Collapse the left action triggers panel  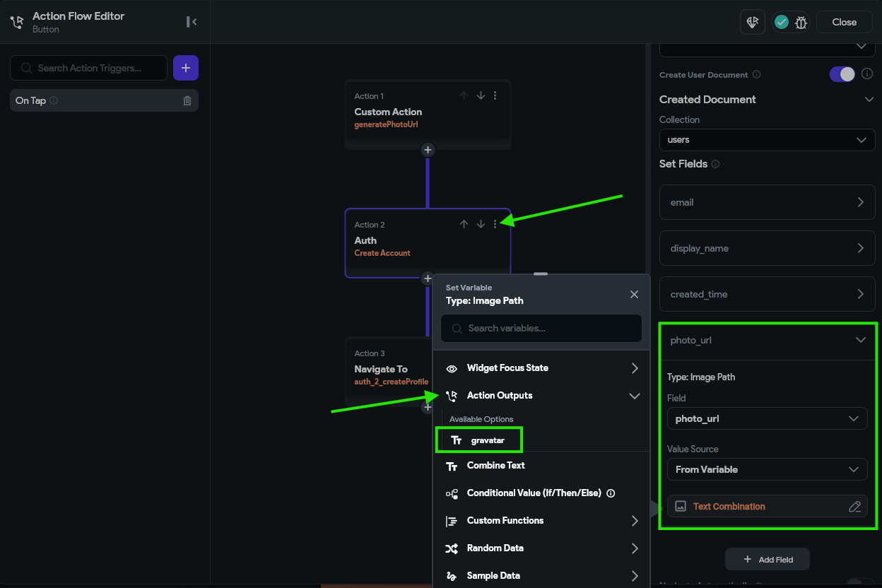[x=192, y=22]
